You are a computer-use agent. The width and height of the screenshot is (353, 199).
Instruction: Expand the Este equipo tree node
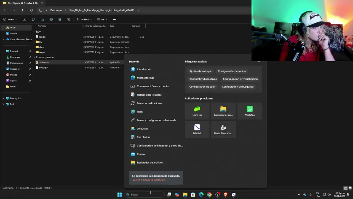coord(3,98)
